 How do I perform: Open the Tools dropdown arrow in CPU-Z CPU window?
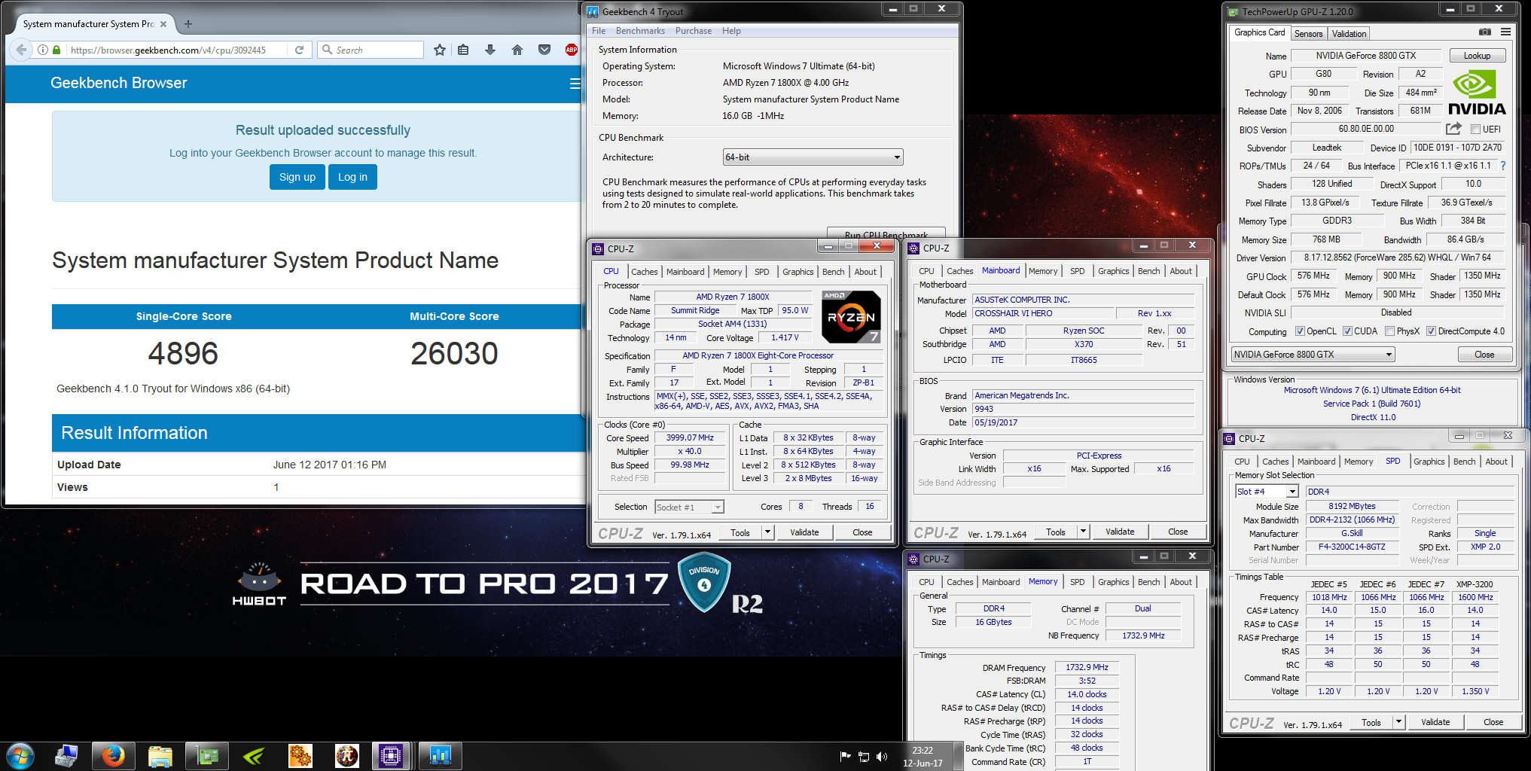click(767, 532)
